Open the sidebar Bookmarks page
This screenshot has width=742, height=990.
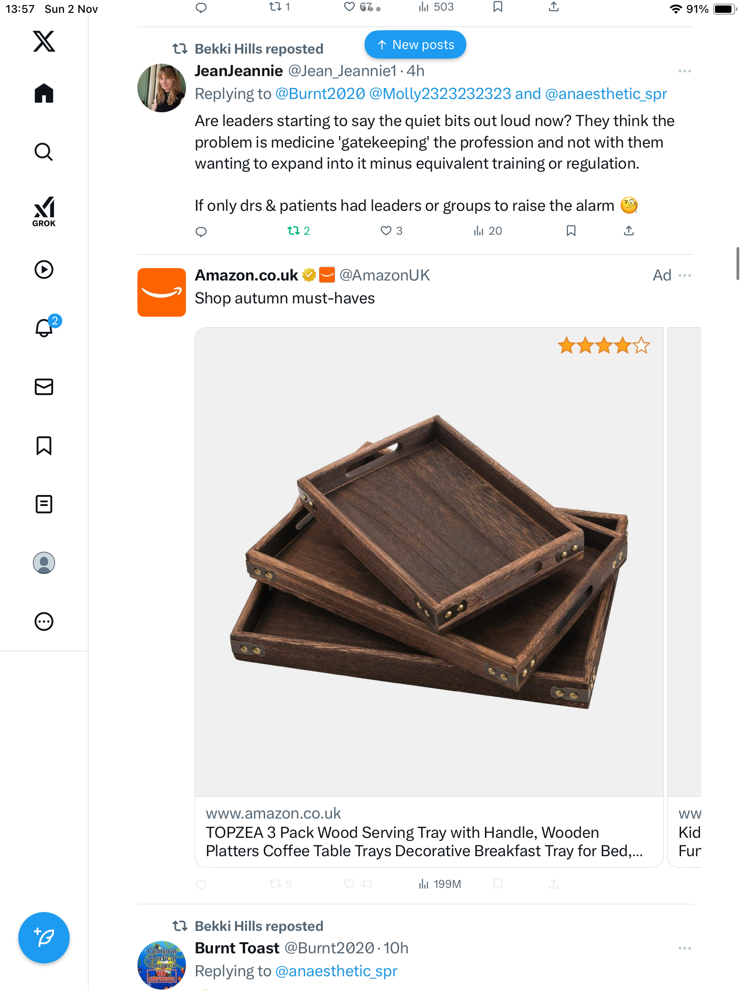[x=44, y=445]
